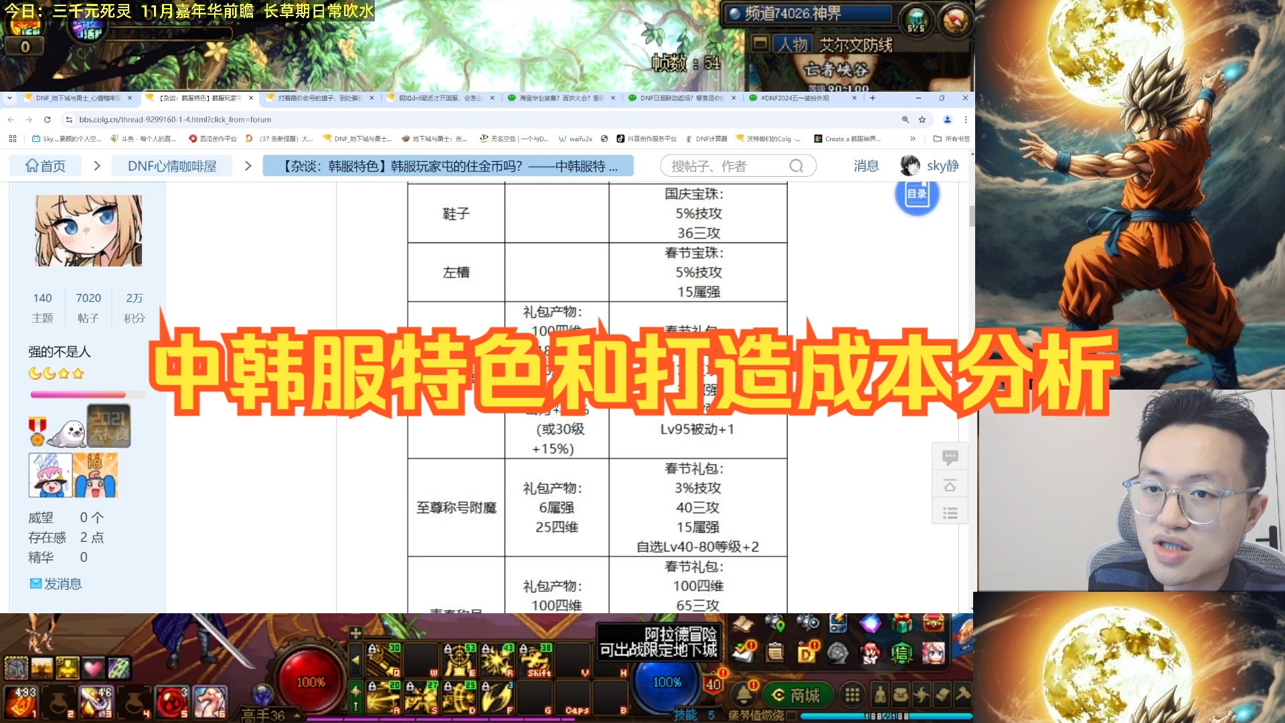
Task: Expand the bookmarks overflow chevron
Action: coord(912,139)
